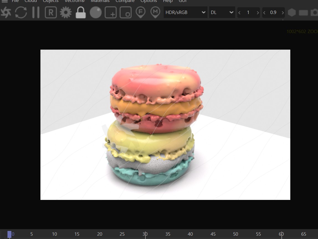318x239 pixels.
Task: Increase the value 1 with right arrow
Action: 258,12
